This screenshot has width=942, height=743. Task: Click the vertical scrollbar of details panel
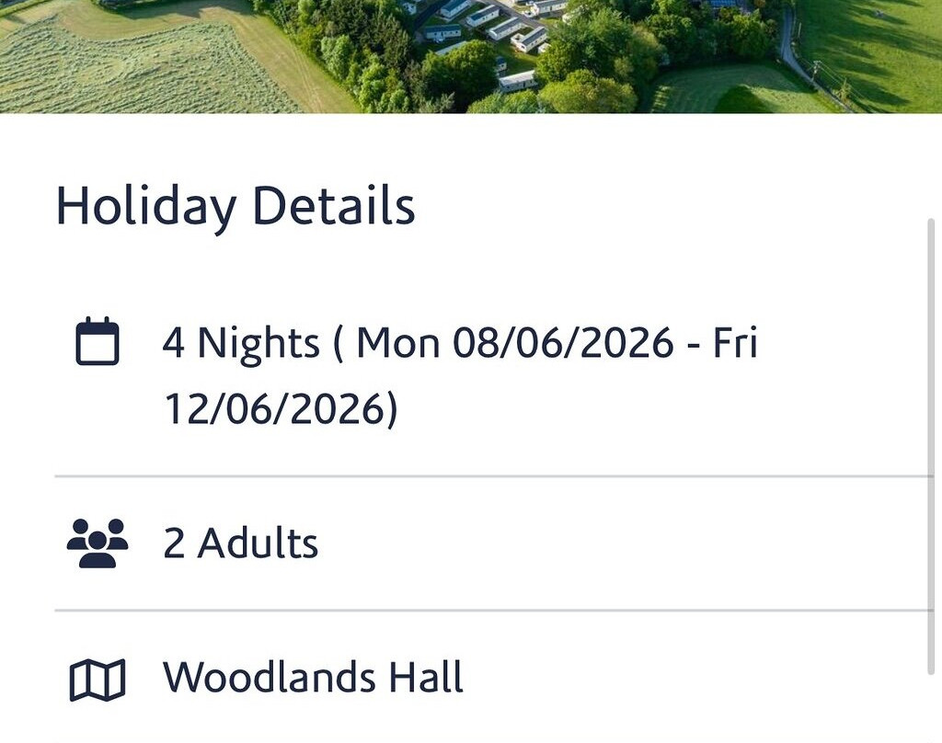coord(931,447)
